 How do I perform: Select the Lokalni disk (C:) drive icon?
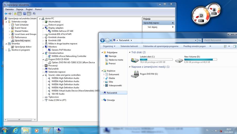(x=135, y=60)
